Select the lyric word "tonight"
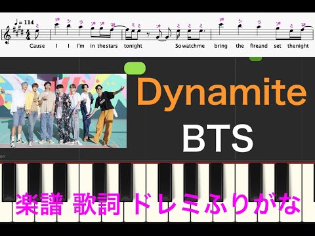The height and width of the screenshot is (236, 315). (133, 46)
